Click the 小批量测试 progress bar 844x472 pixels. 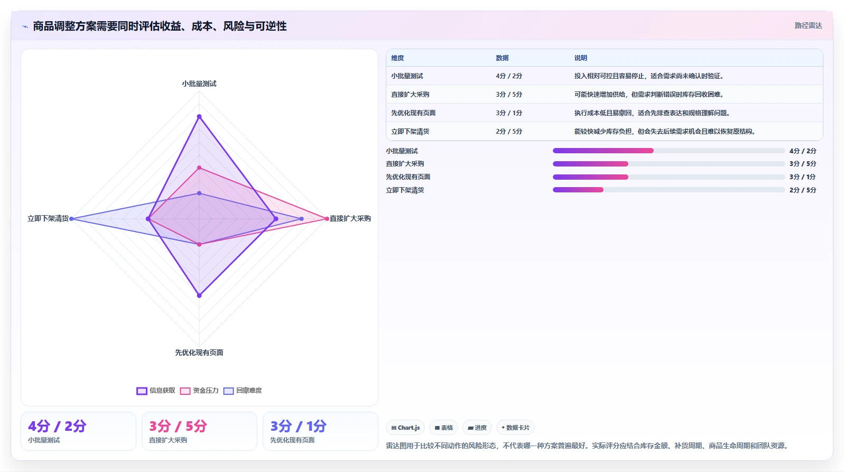click(x=669, y=151)
